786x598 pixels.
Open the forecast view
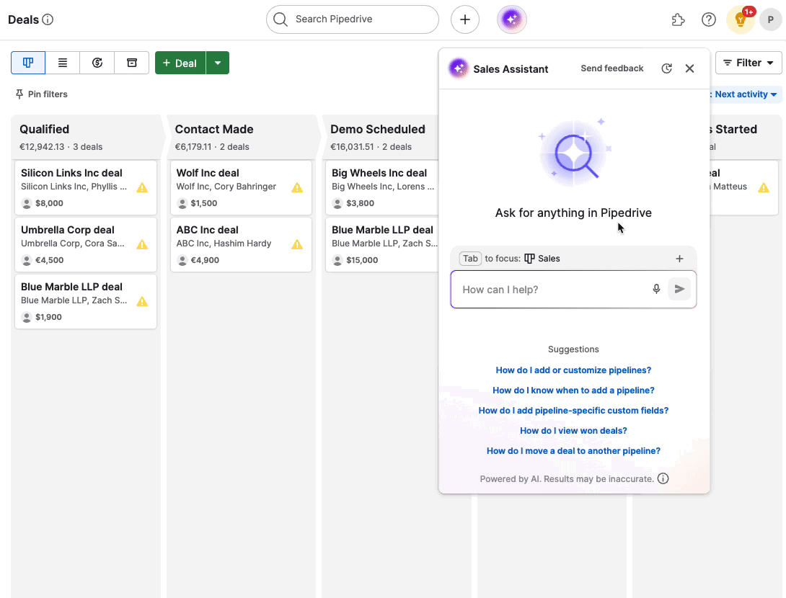(97, 63)
